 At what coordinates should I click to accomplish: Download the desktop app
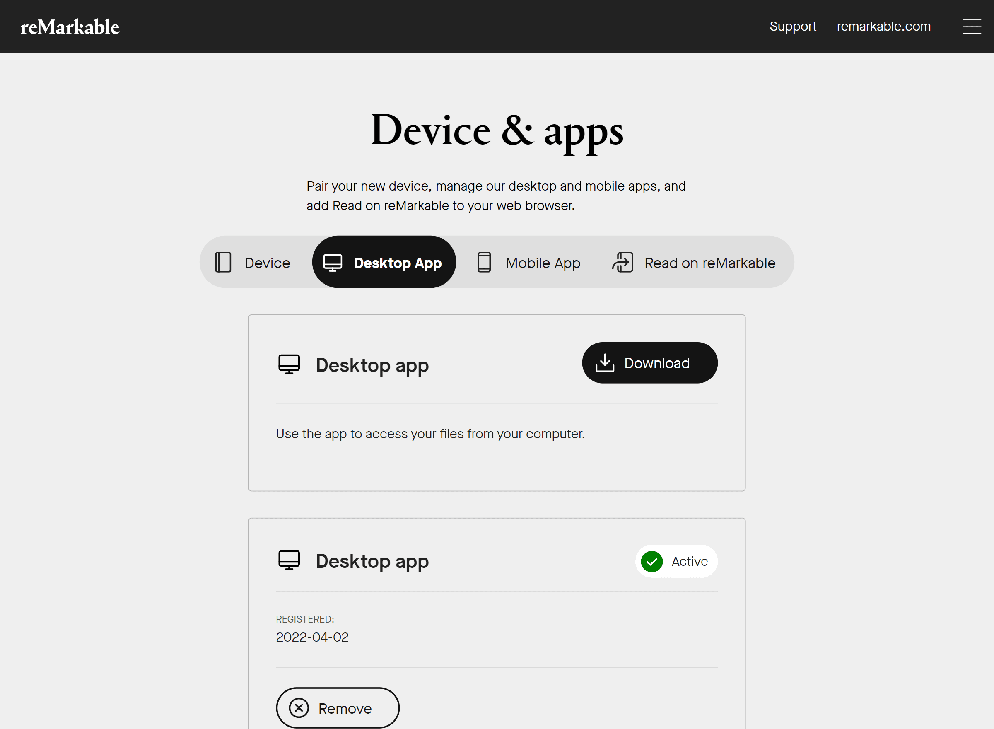pos(650,363)
